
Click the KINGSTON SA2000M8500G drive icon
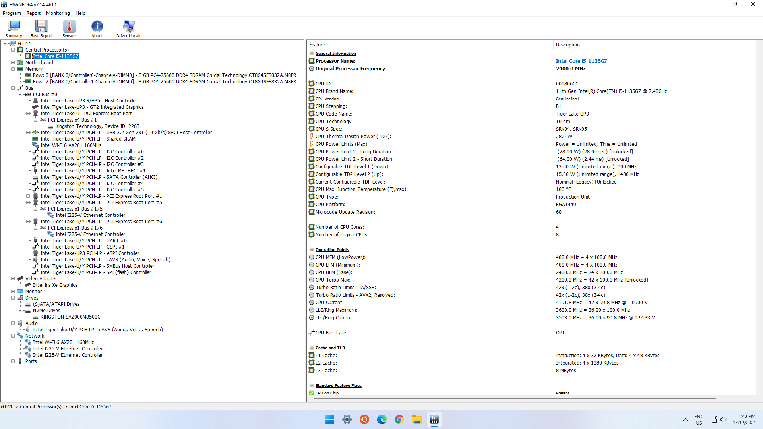[35, 317]
